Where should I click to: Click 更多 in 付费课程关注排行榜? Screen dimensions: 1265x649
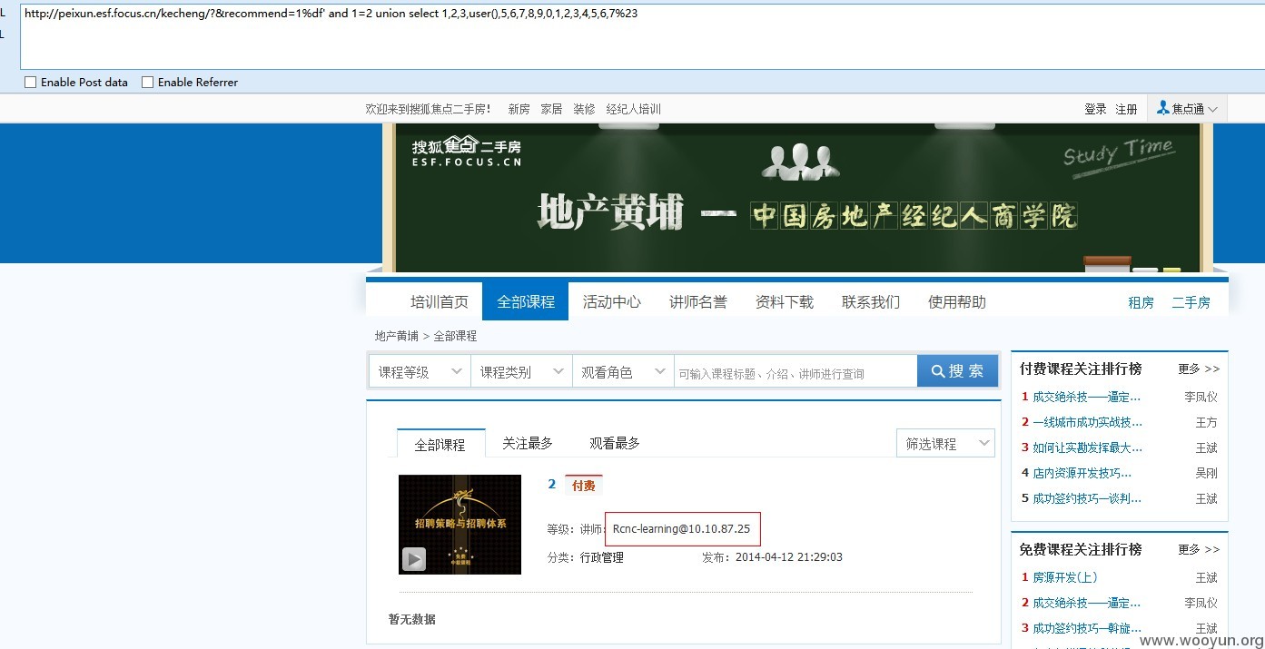coord(1199,369)
